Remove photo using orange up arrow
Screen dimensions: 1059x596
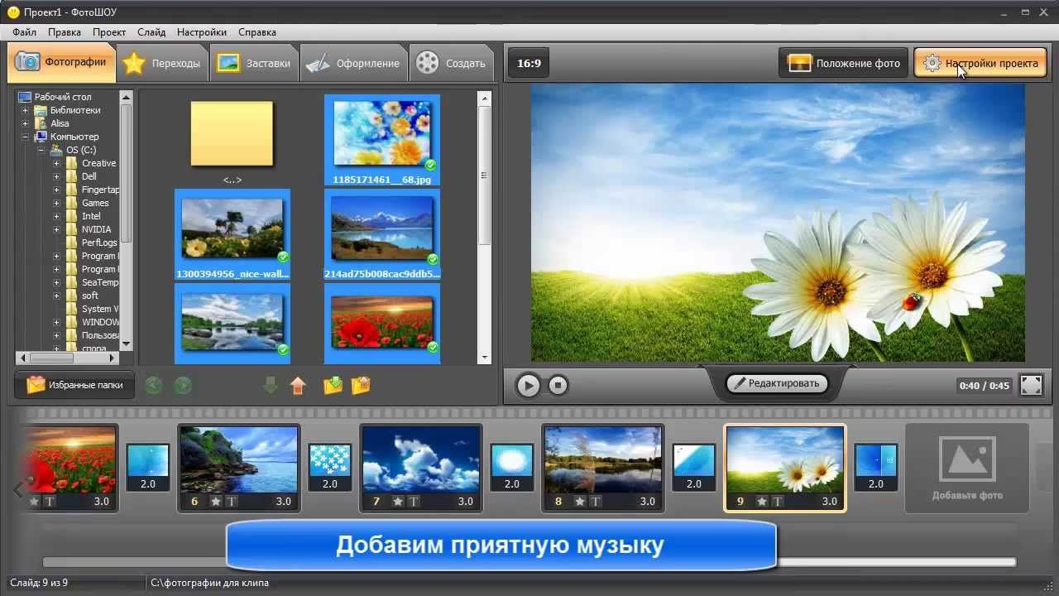point(298,385)
